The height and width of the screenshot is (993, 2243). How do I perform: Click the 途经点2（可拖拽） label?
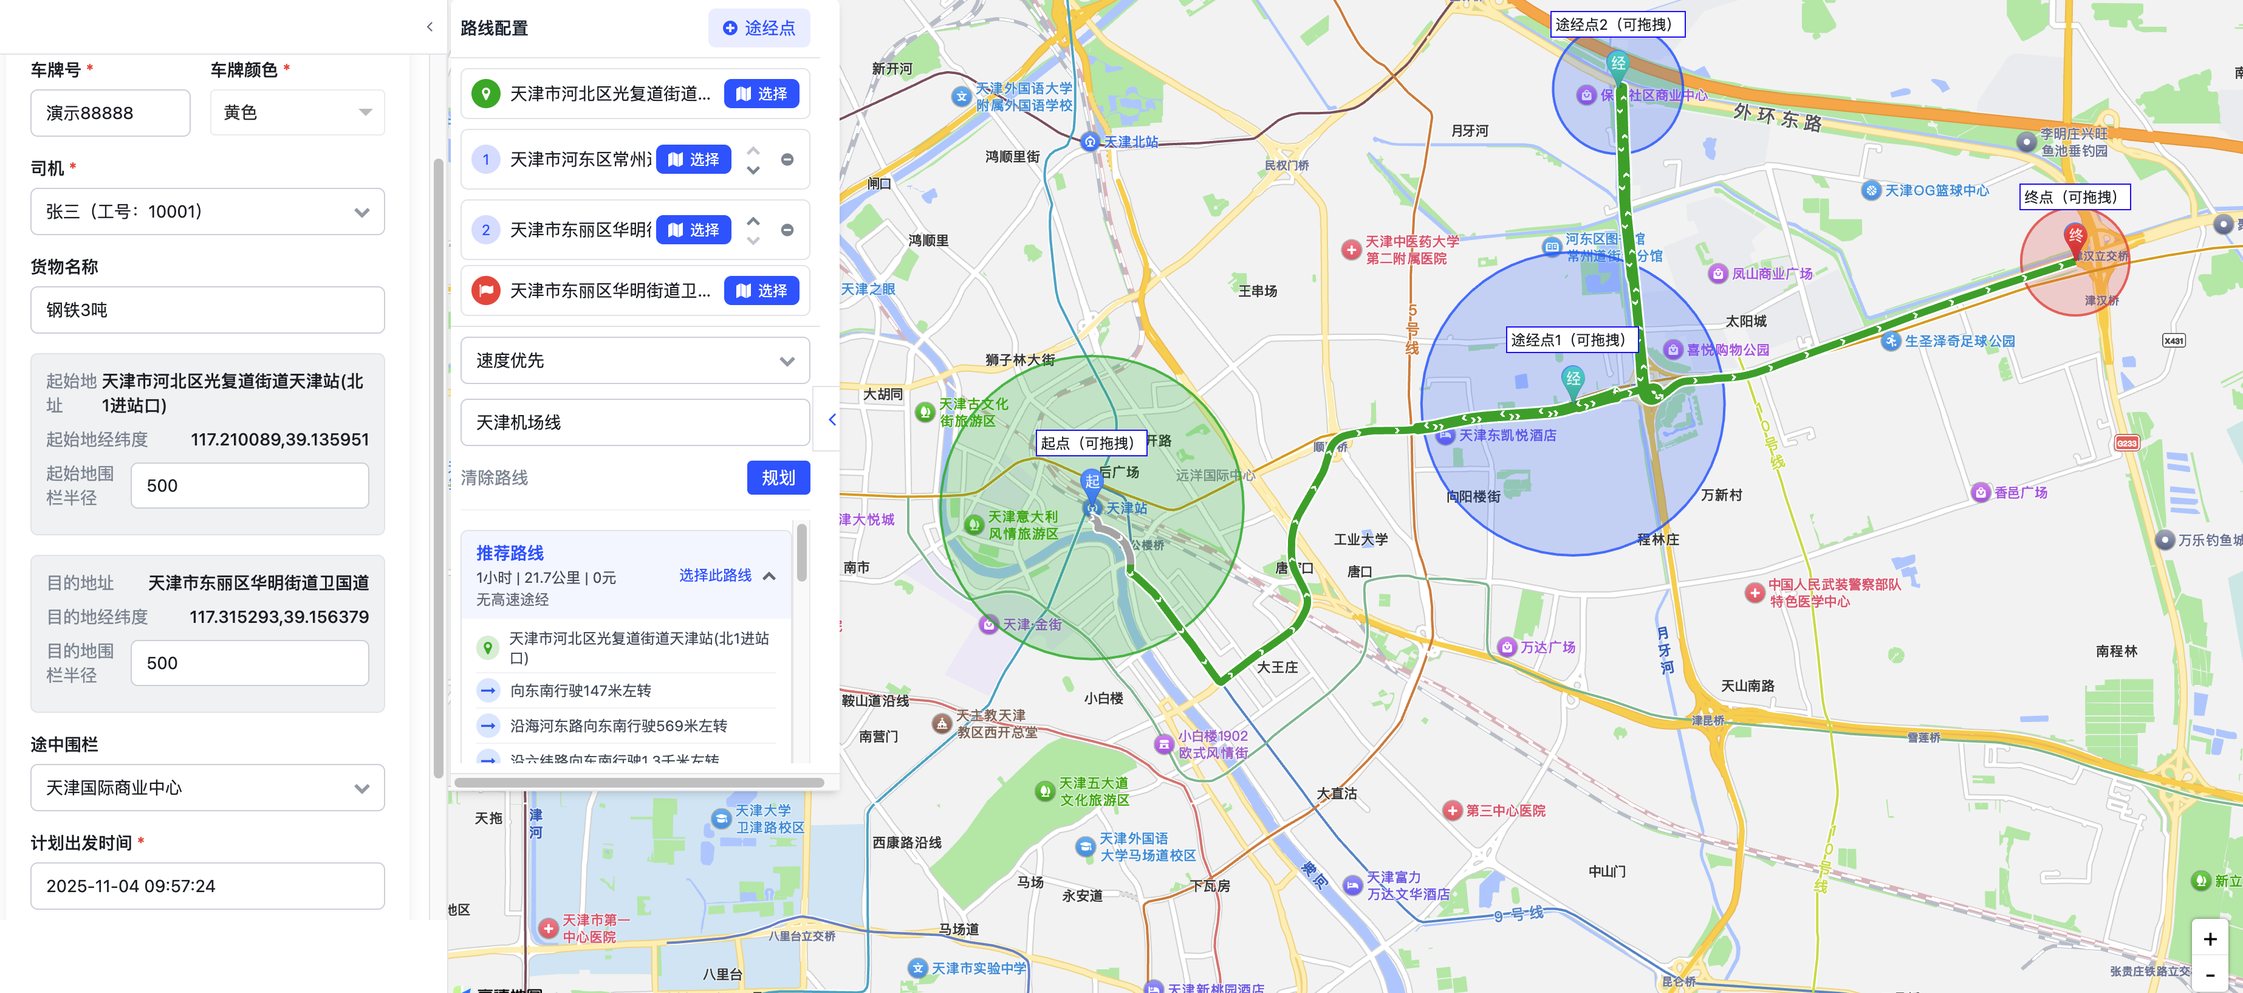(x=1617, y=24)
